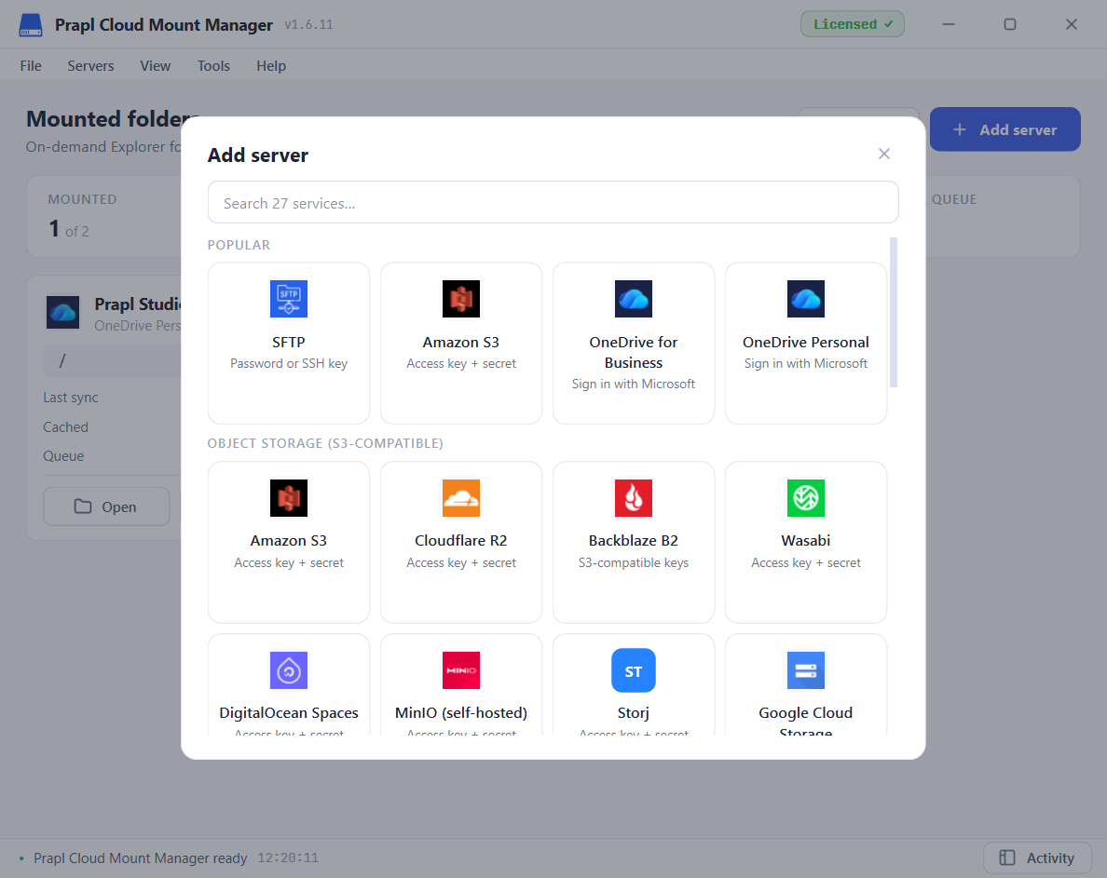Select the Google Cloud Storage icon

tap(805, 670)
